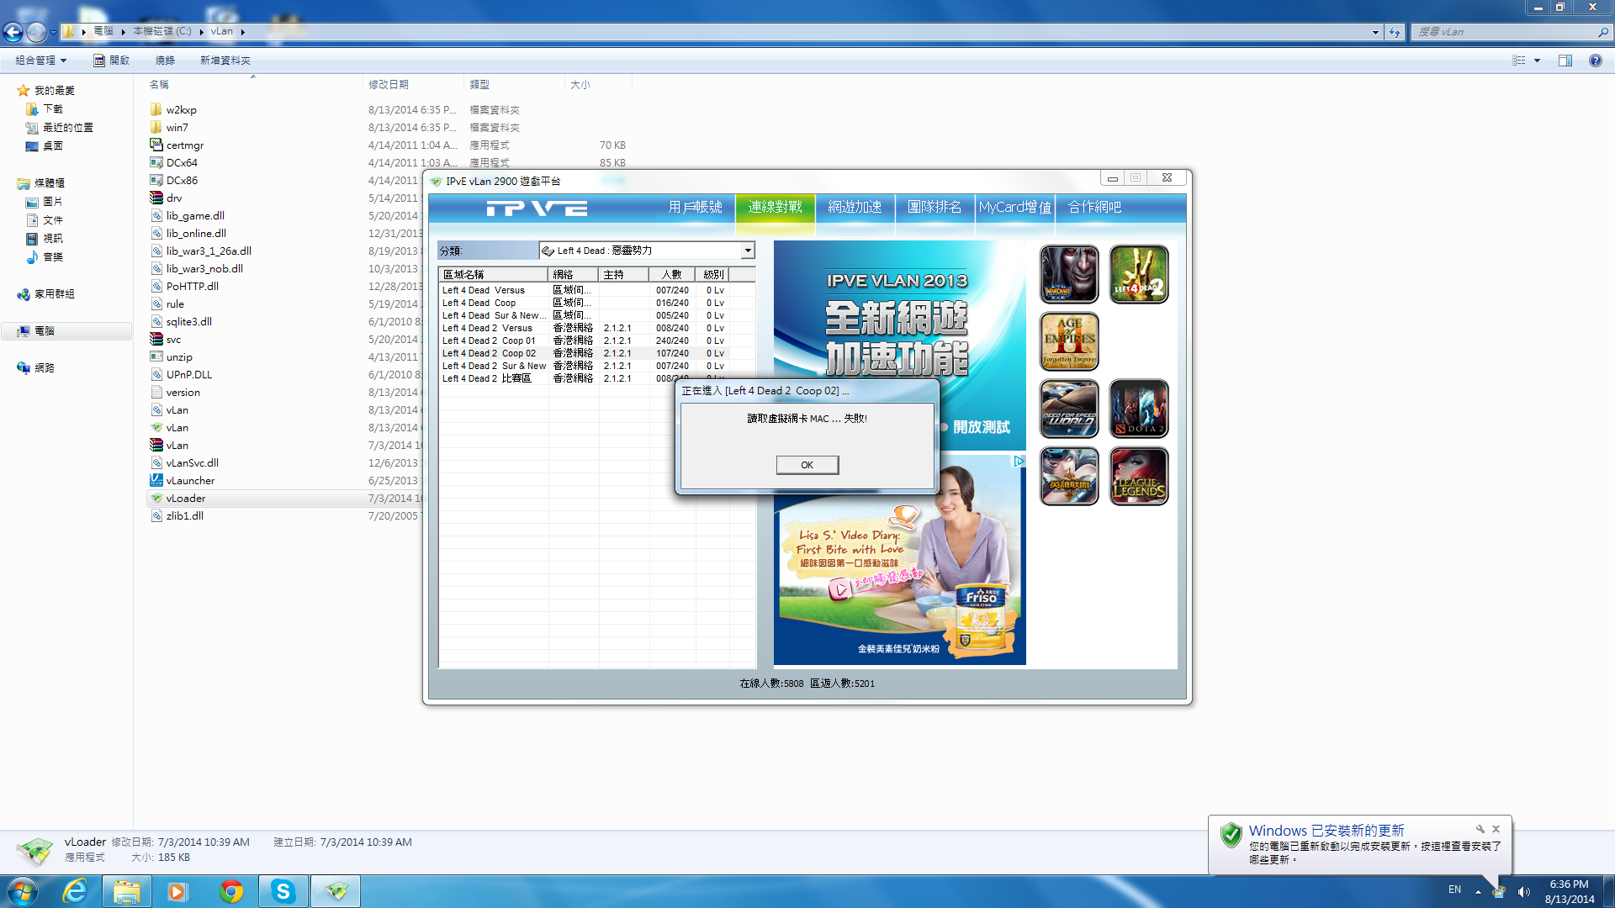This screenshot has width=1615, height=908.
Task: Open the Left 4 Dead 2 game icon
Action: tap(1138, 274)
